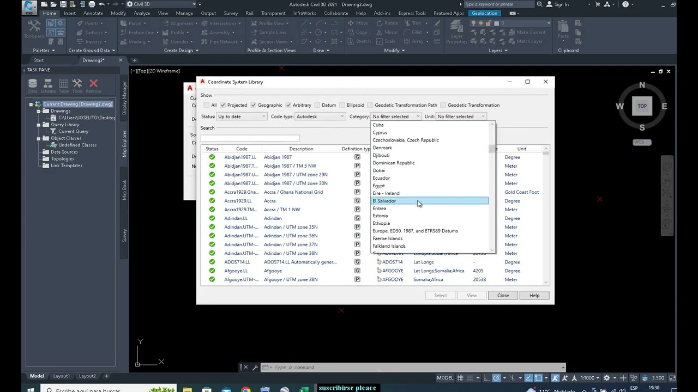
Task: Select El Salvador from category list
Action: click(x=430, y=201)
